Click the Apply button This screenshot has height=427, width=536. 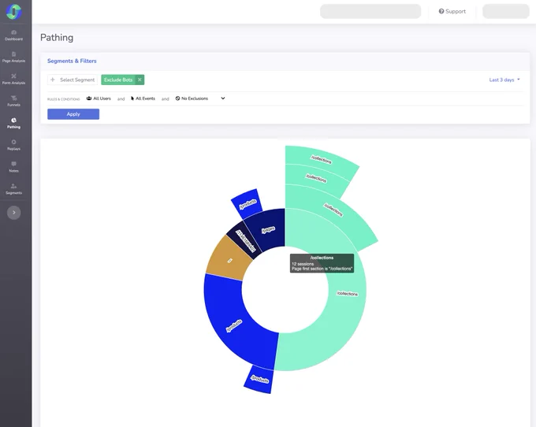73,114
